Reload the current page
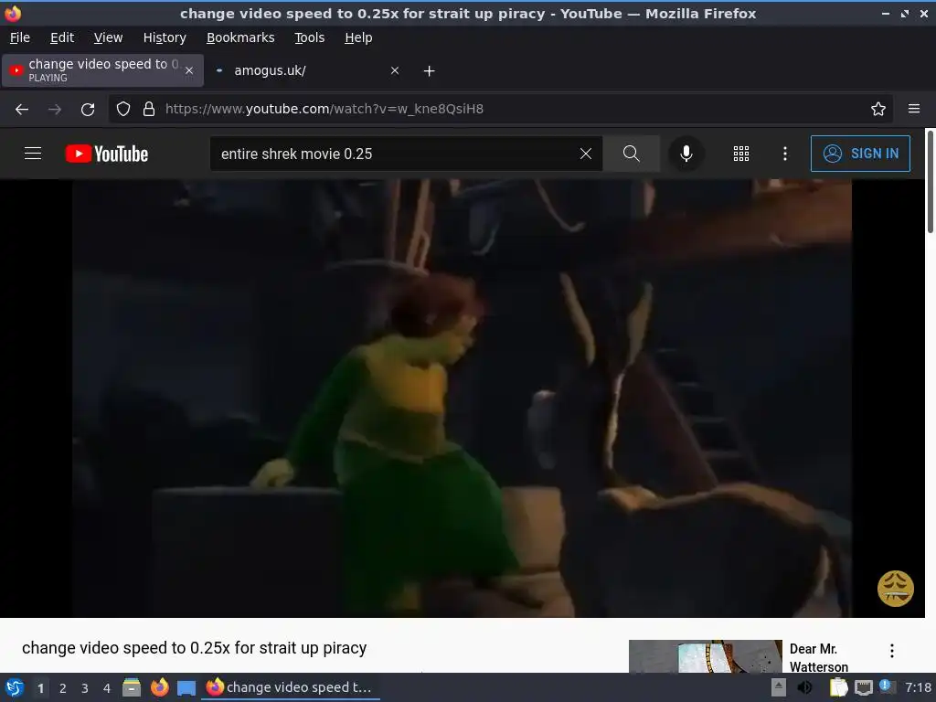This screenshot has width=936, height=702. tap(88, 110)
